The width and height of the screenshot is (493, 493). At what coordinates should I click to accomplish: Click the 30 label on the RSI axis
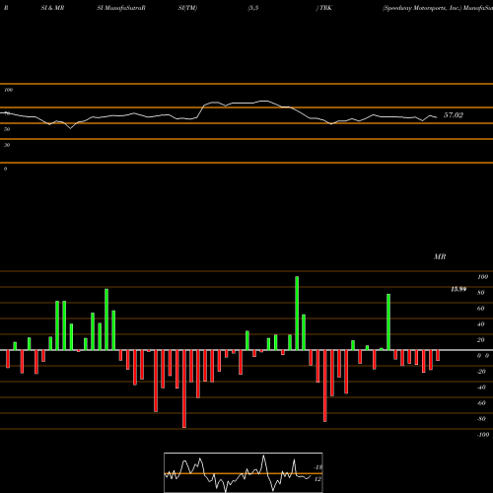pos(7,145)
